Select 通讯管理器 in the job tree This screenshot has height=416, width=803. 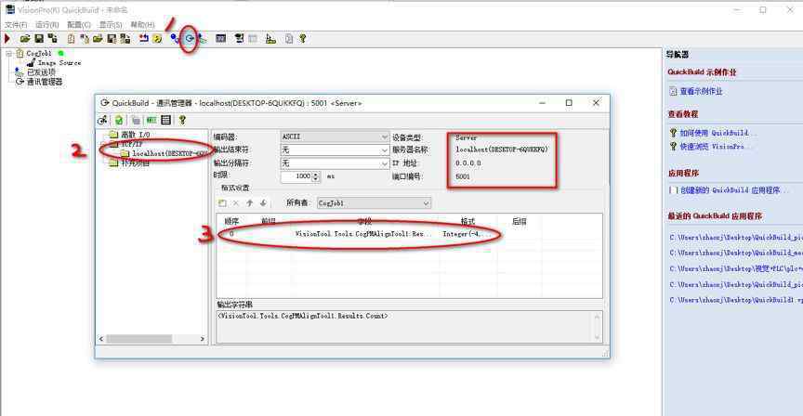coord(45,82)
